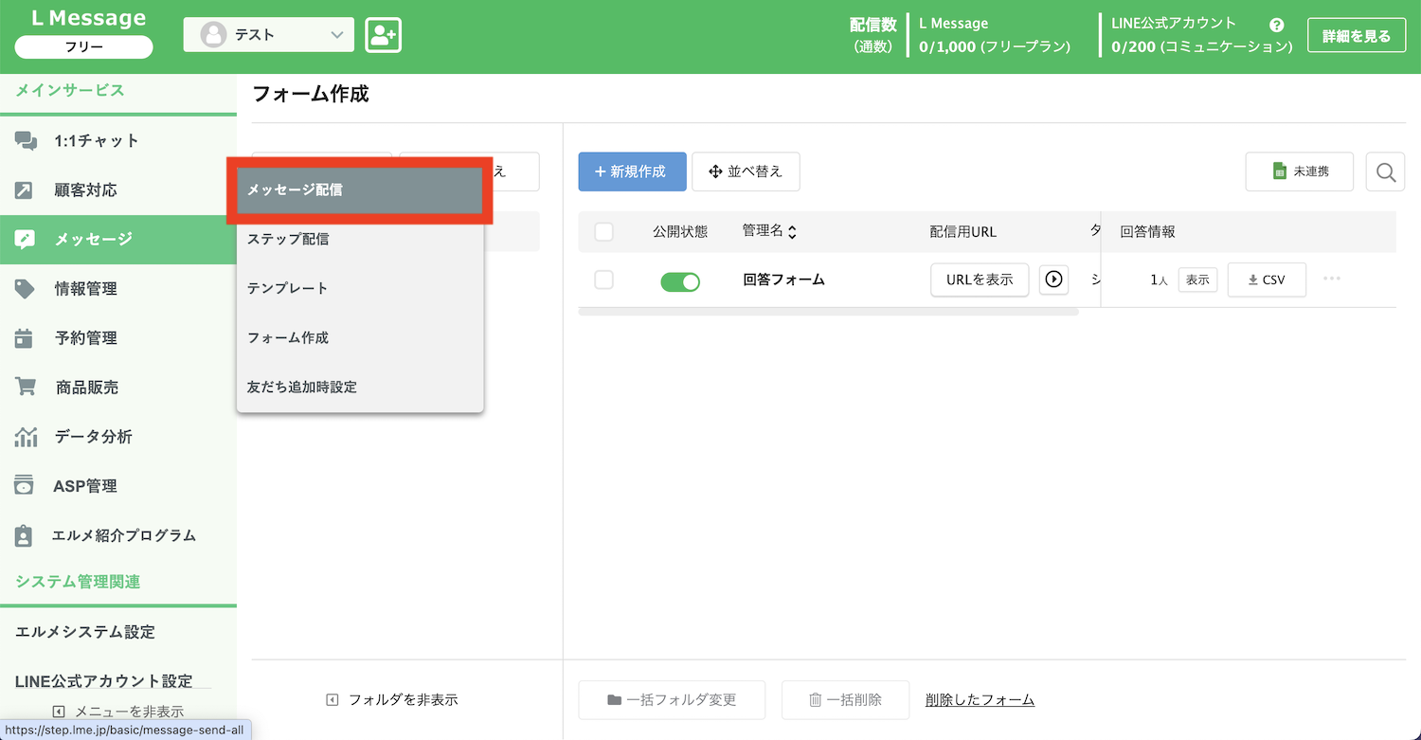Open the help question mark icon
Screen dimensions: 1421x740
pyautogui.click(x=1277, y=25)
